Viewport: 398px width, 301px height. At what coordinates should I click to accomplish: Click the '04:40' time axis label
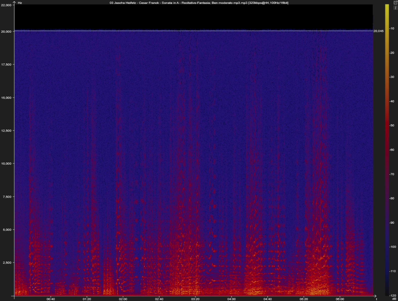pyautogui.click(x=268, y=299)
